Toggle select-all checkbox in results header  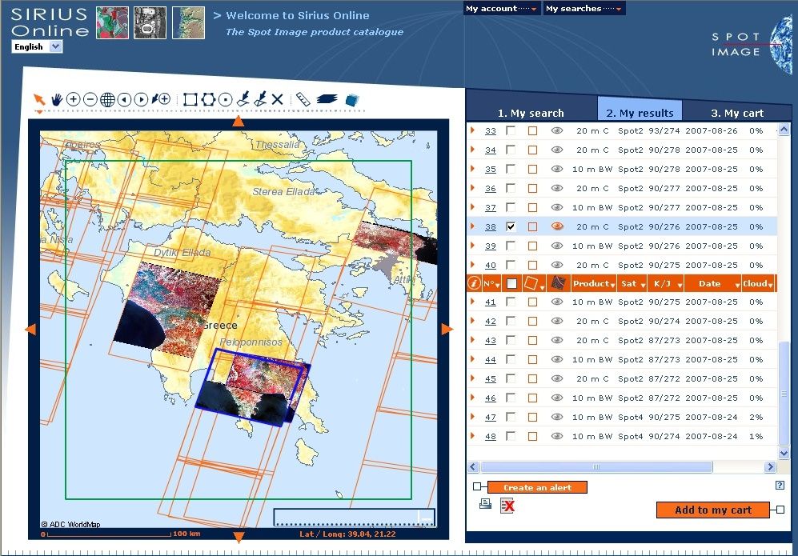tap(511, 284)
